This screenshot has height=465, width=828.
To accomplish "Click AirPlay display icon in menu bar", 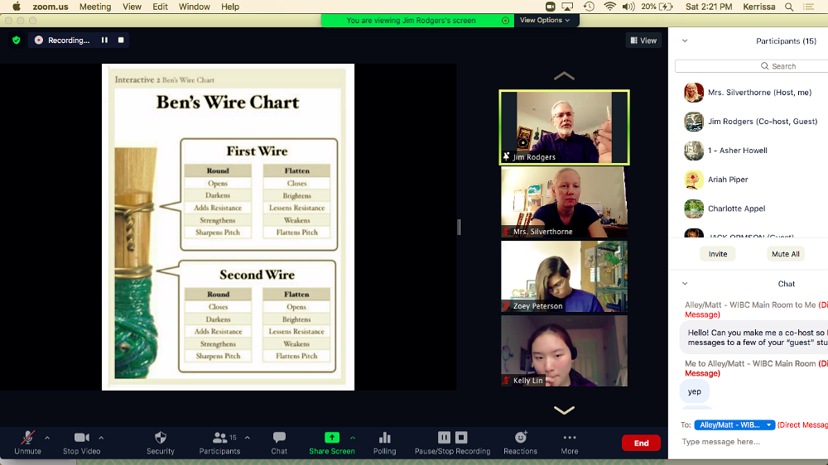I will [567, 7].
